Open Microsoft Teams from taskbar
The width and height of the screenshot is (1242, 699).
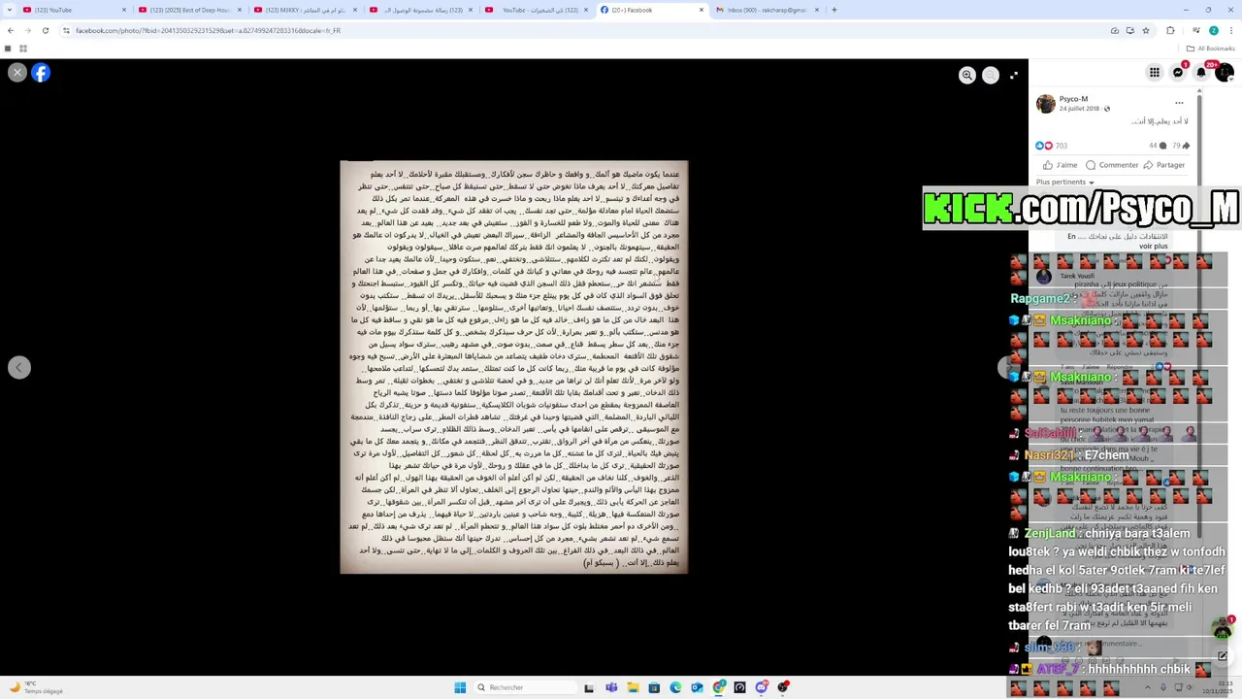[x=611, y=687]
